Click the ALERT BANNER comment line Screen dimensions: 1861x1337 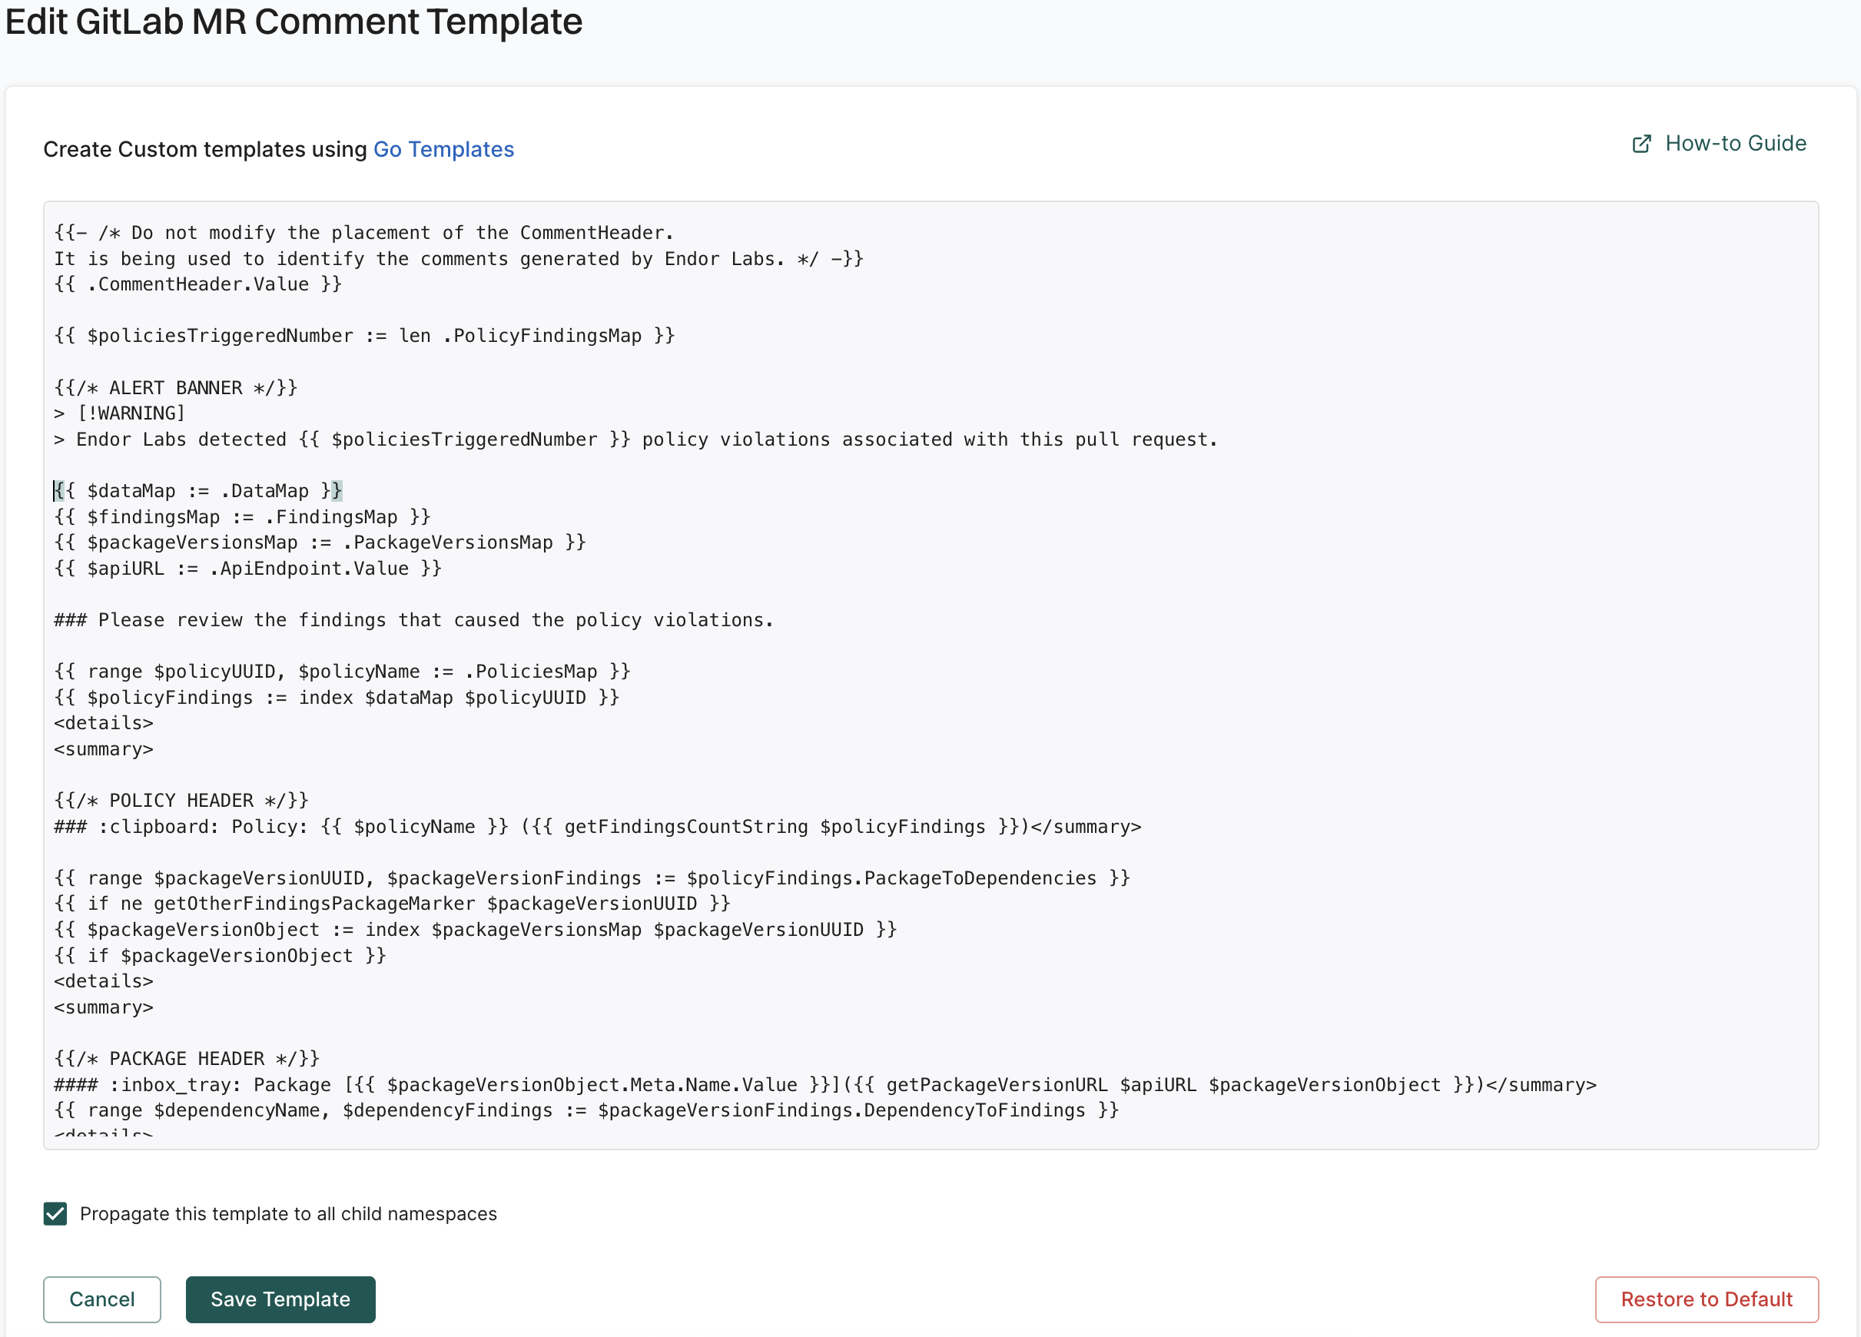click(176, 387)
